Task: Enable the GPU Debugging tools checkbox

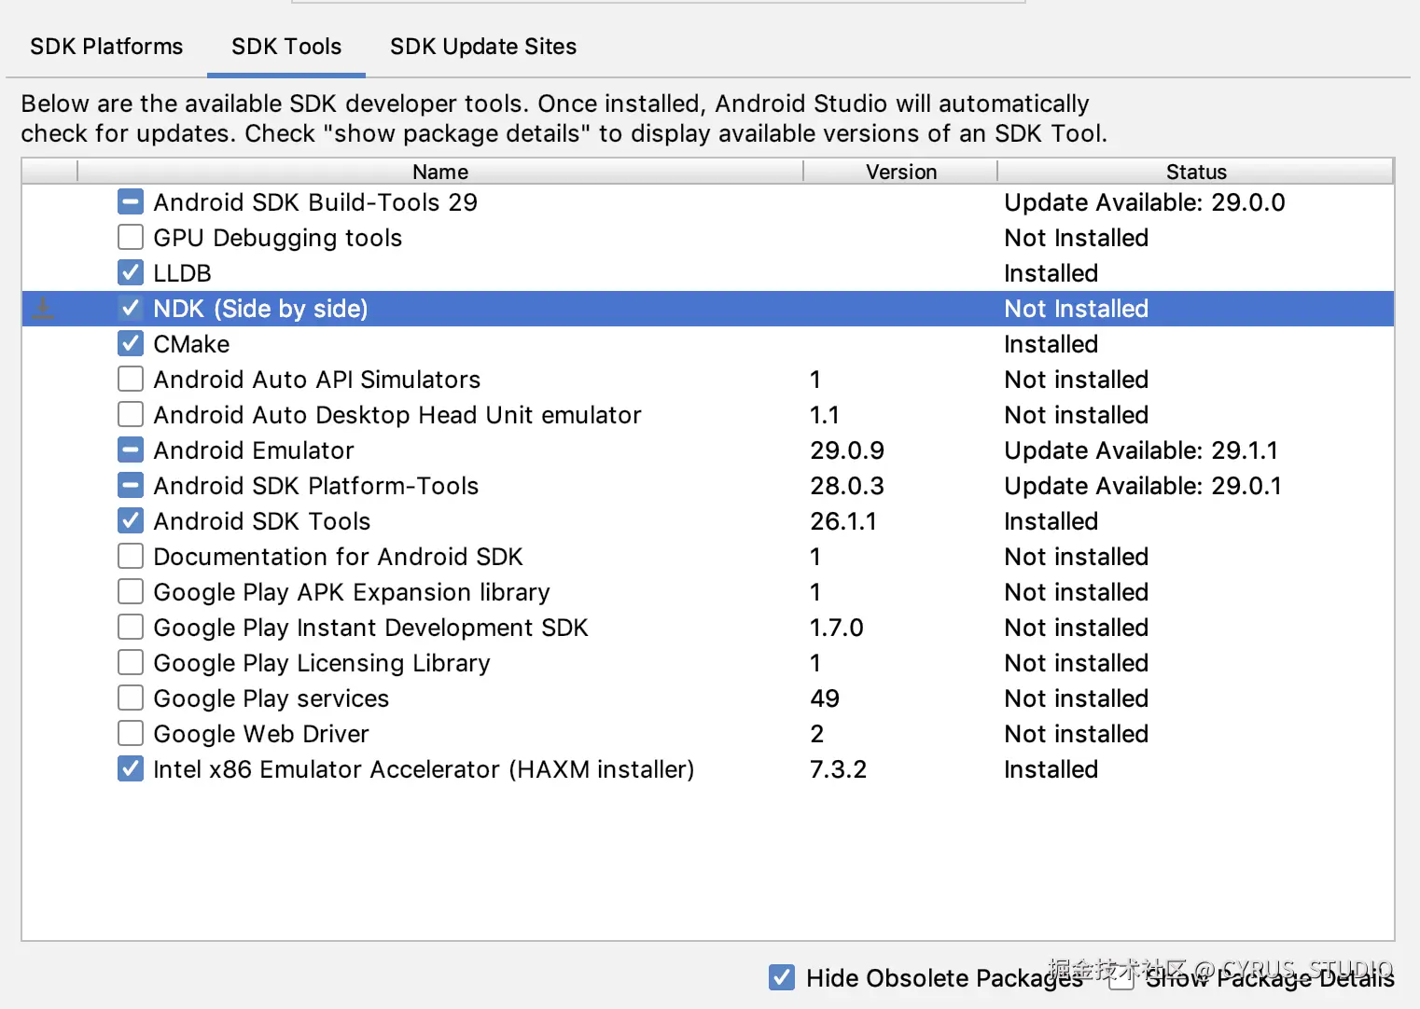Action: pos(131,238)
